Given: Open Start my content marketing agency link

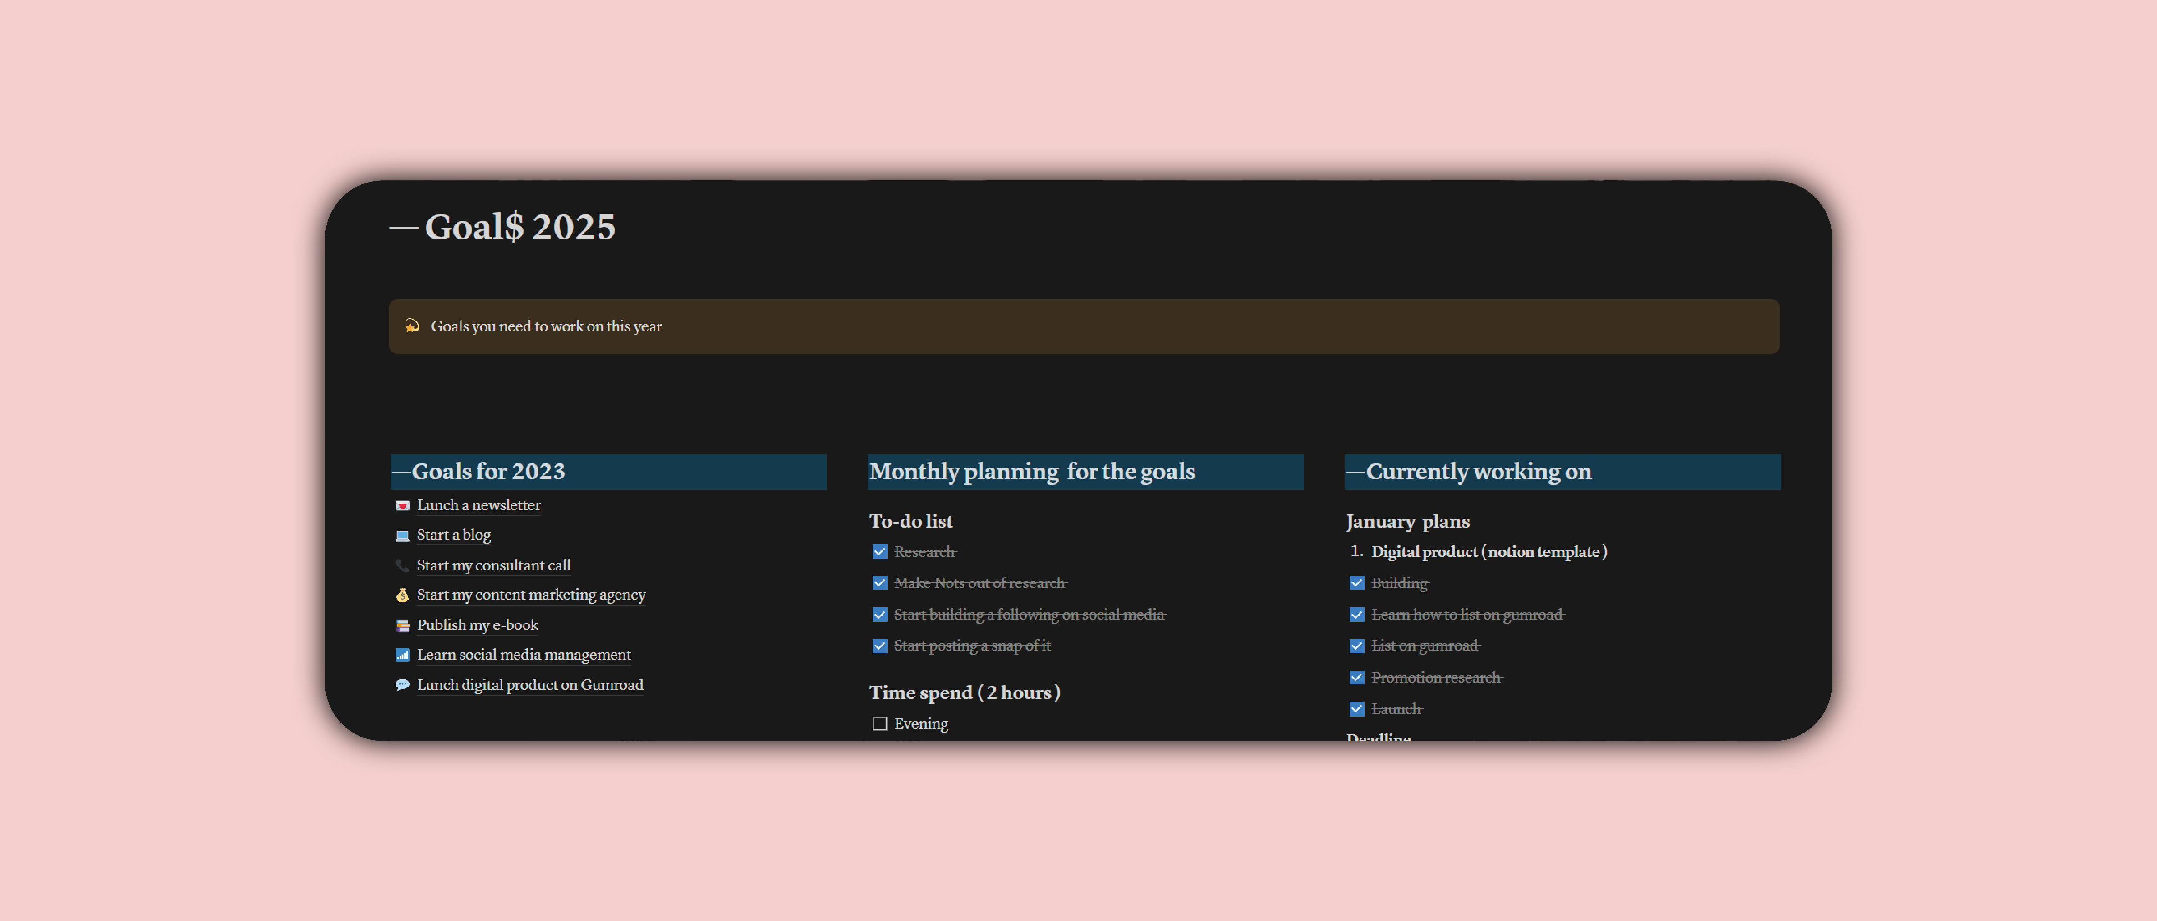Looking at the screenshot, I should [531, 595].
